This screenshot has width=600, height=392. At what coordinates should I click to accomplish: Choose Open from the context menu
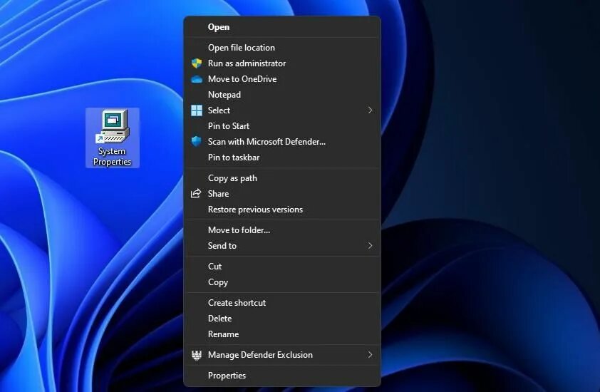click(282, 27)
